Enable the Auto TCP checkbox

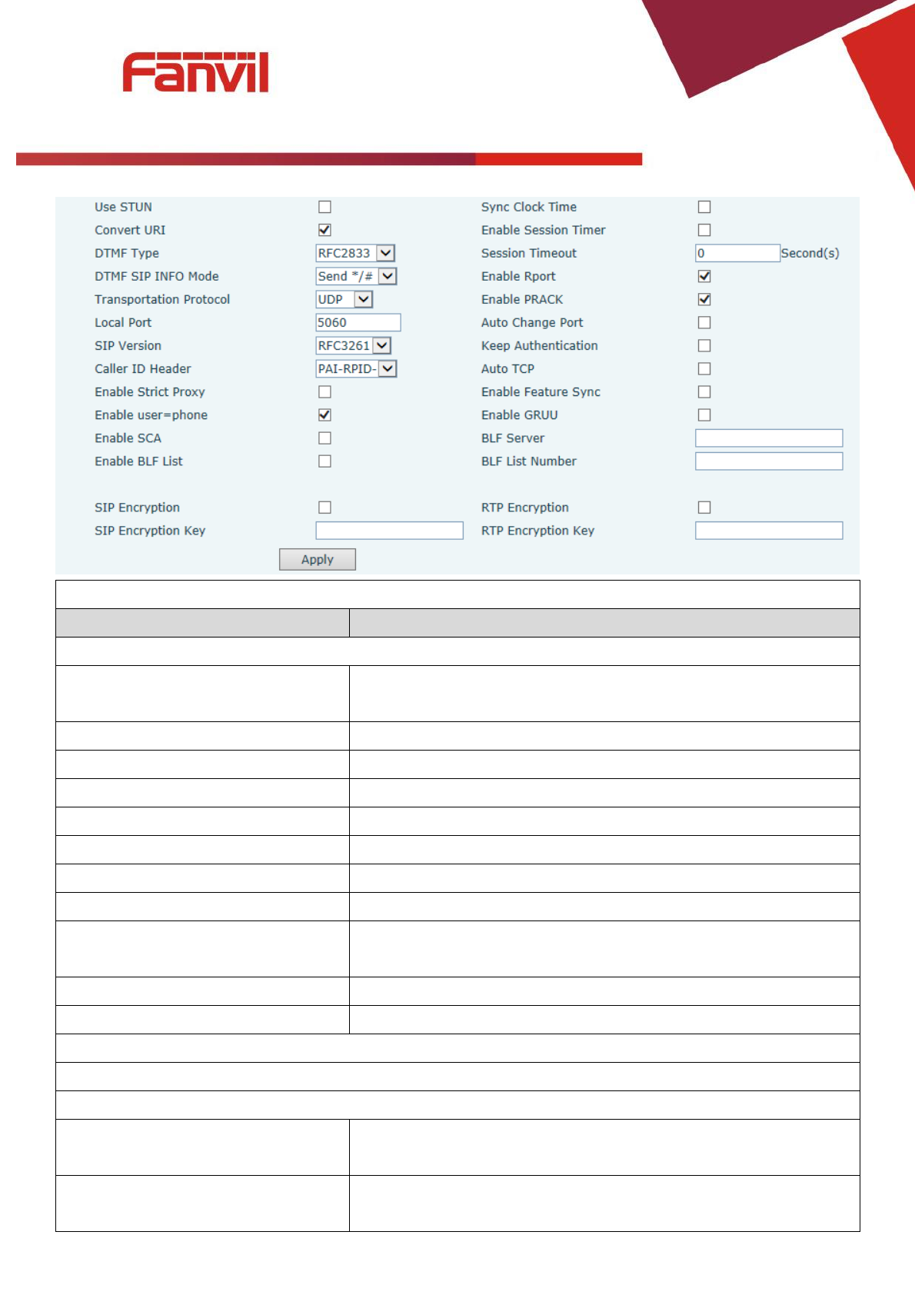pyautogui.click(x=704, y=368)
